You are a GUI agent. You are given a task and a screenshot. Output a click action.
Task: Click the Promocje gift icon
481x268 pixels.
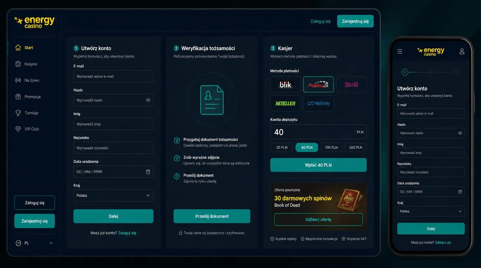[x=18, y=97]
